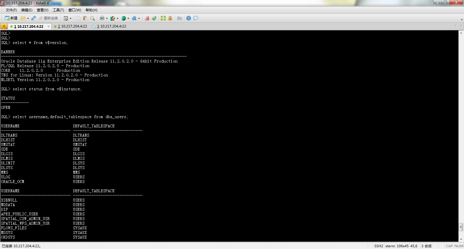Open the 窗口(W) menu
The width and height of the screenshot is (464, 249).
(75, 10)
